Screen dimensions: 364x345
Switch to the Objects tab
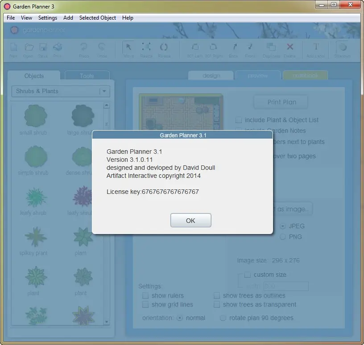click(x=34, y=76)
